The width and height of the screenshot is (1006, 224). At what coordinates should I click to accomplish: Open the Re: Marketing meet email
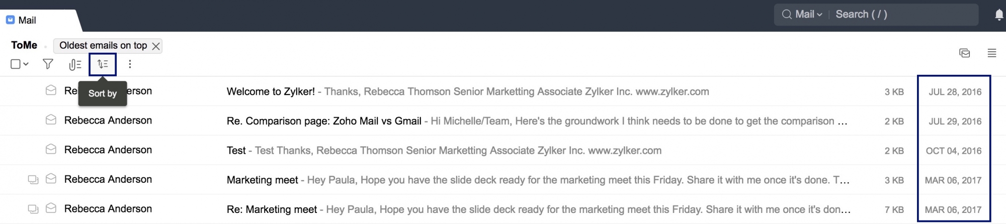[272, 209]
